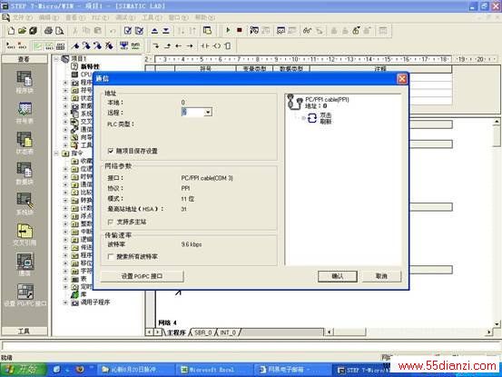This screenshot has height=377, width=502.
Task: Expand the 向导 tree node
Action: coord(65,137)
